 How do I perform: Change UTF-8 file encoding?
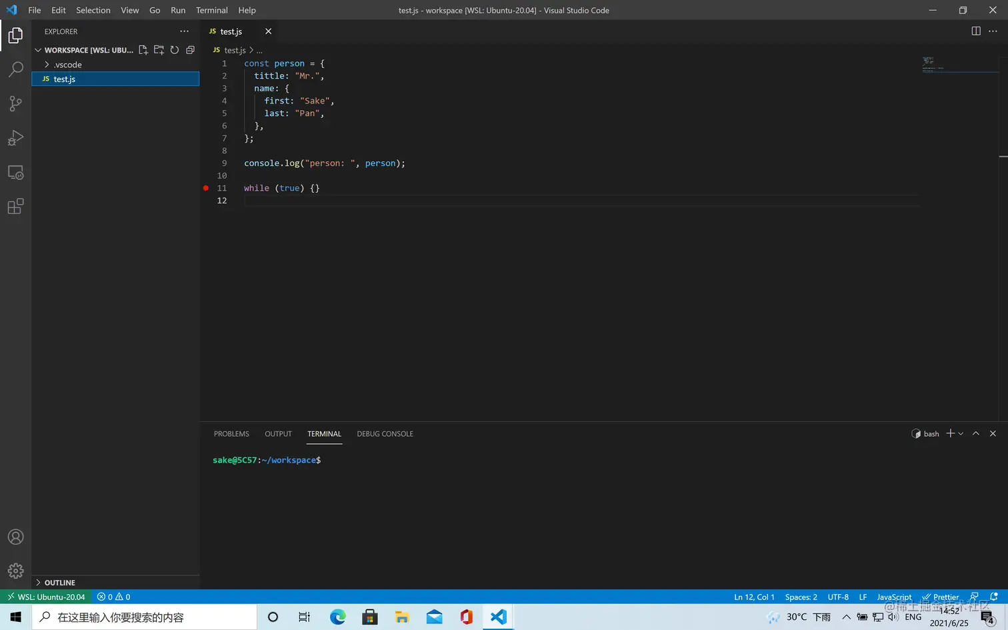click(838, 597)
